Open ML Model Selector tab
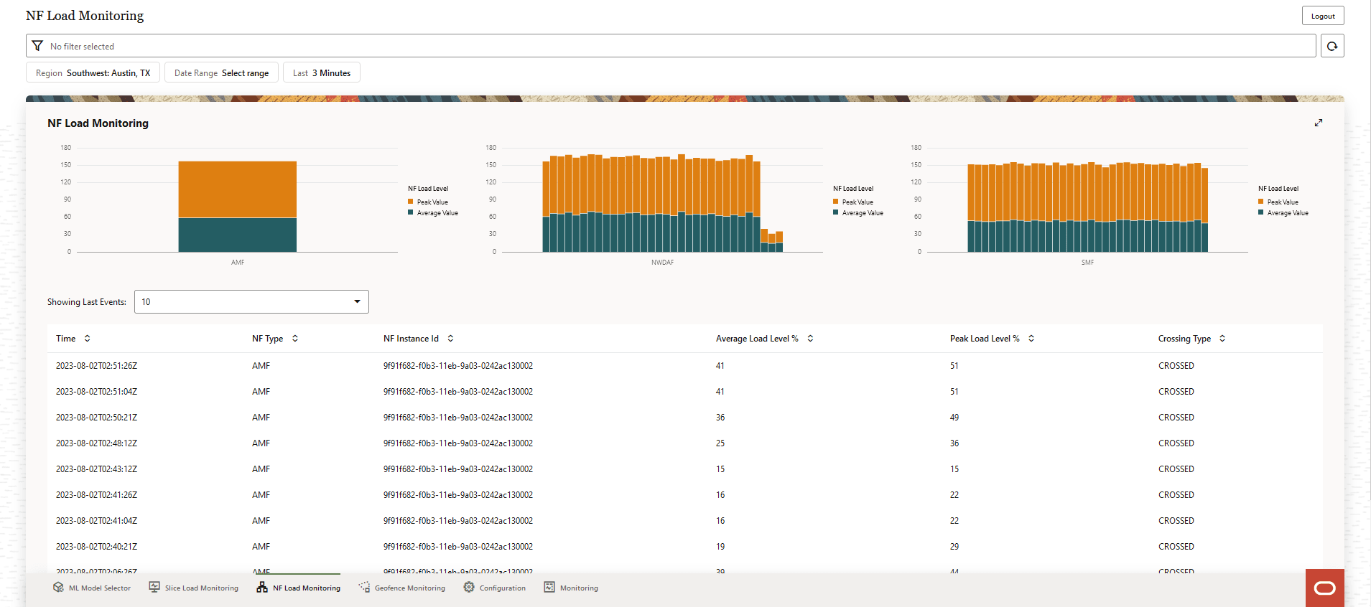 pos(92,588)
